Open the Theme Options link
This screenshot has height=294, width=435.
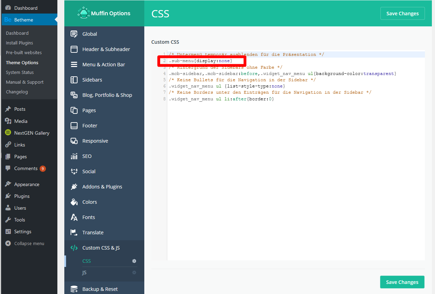click(22, 62)
